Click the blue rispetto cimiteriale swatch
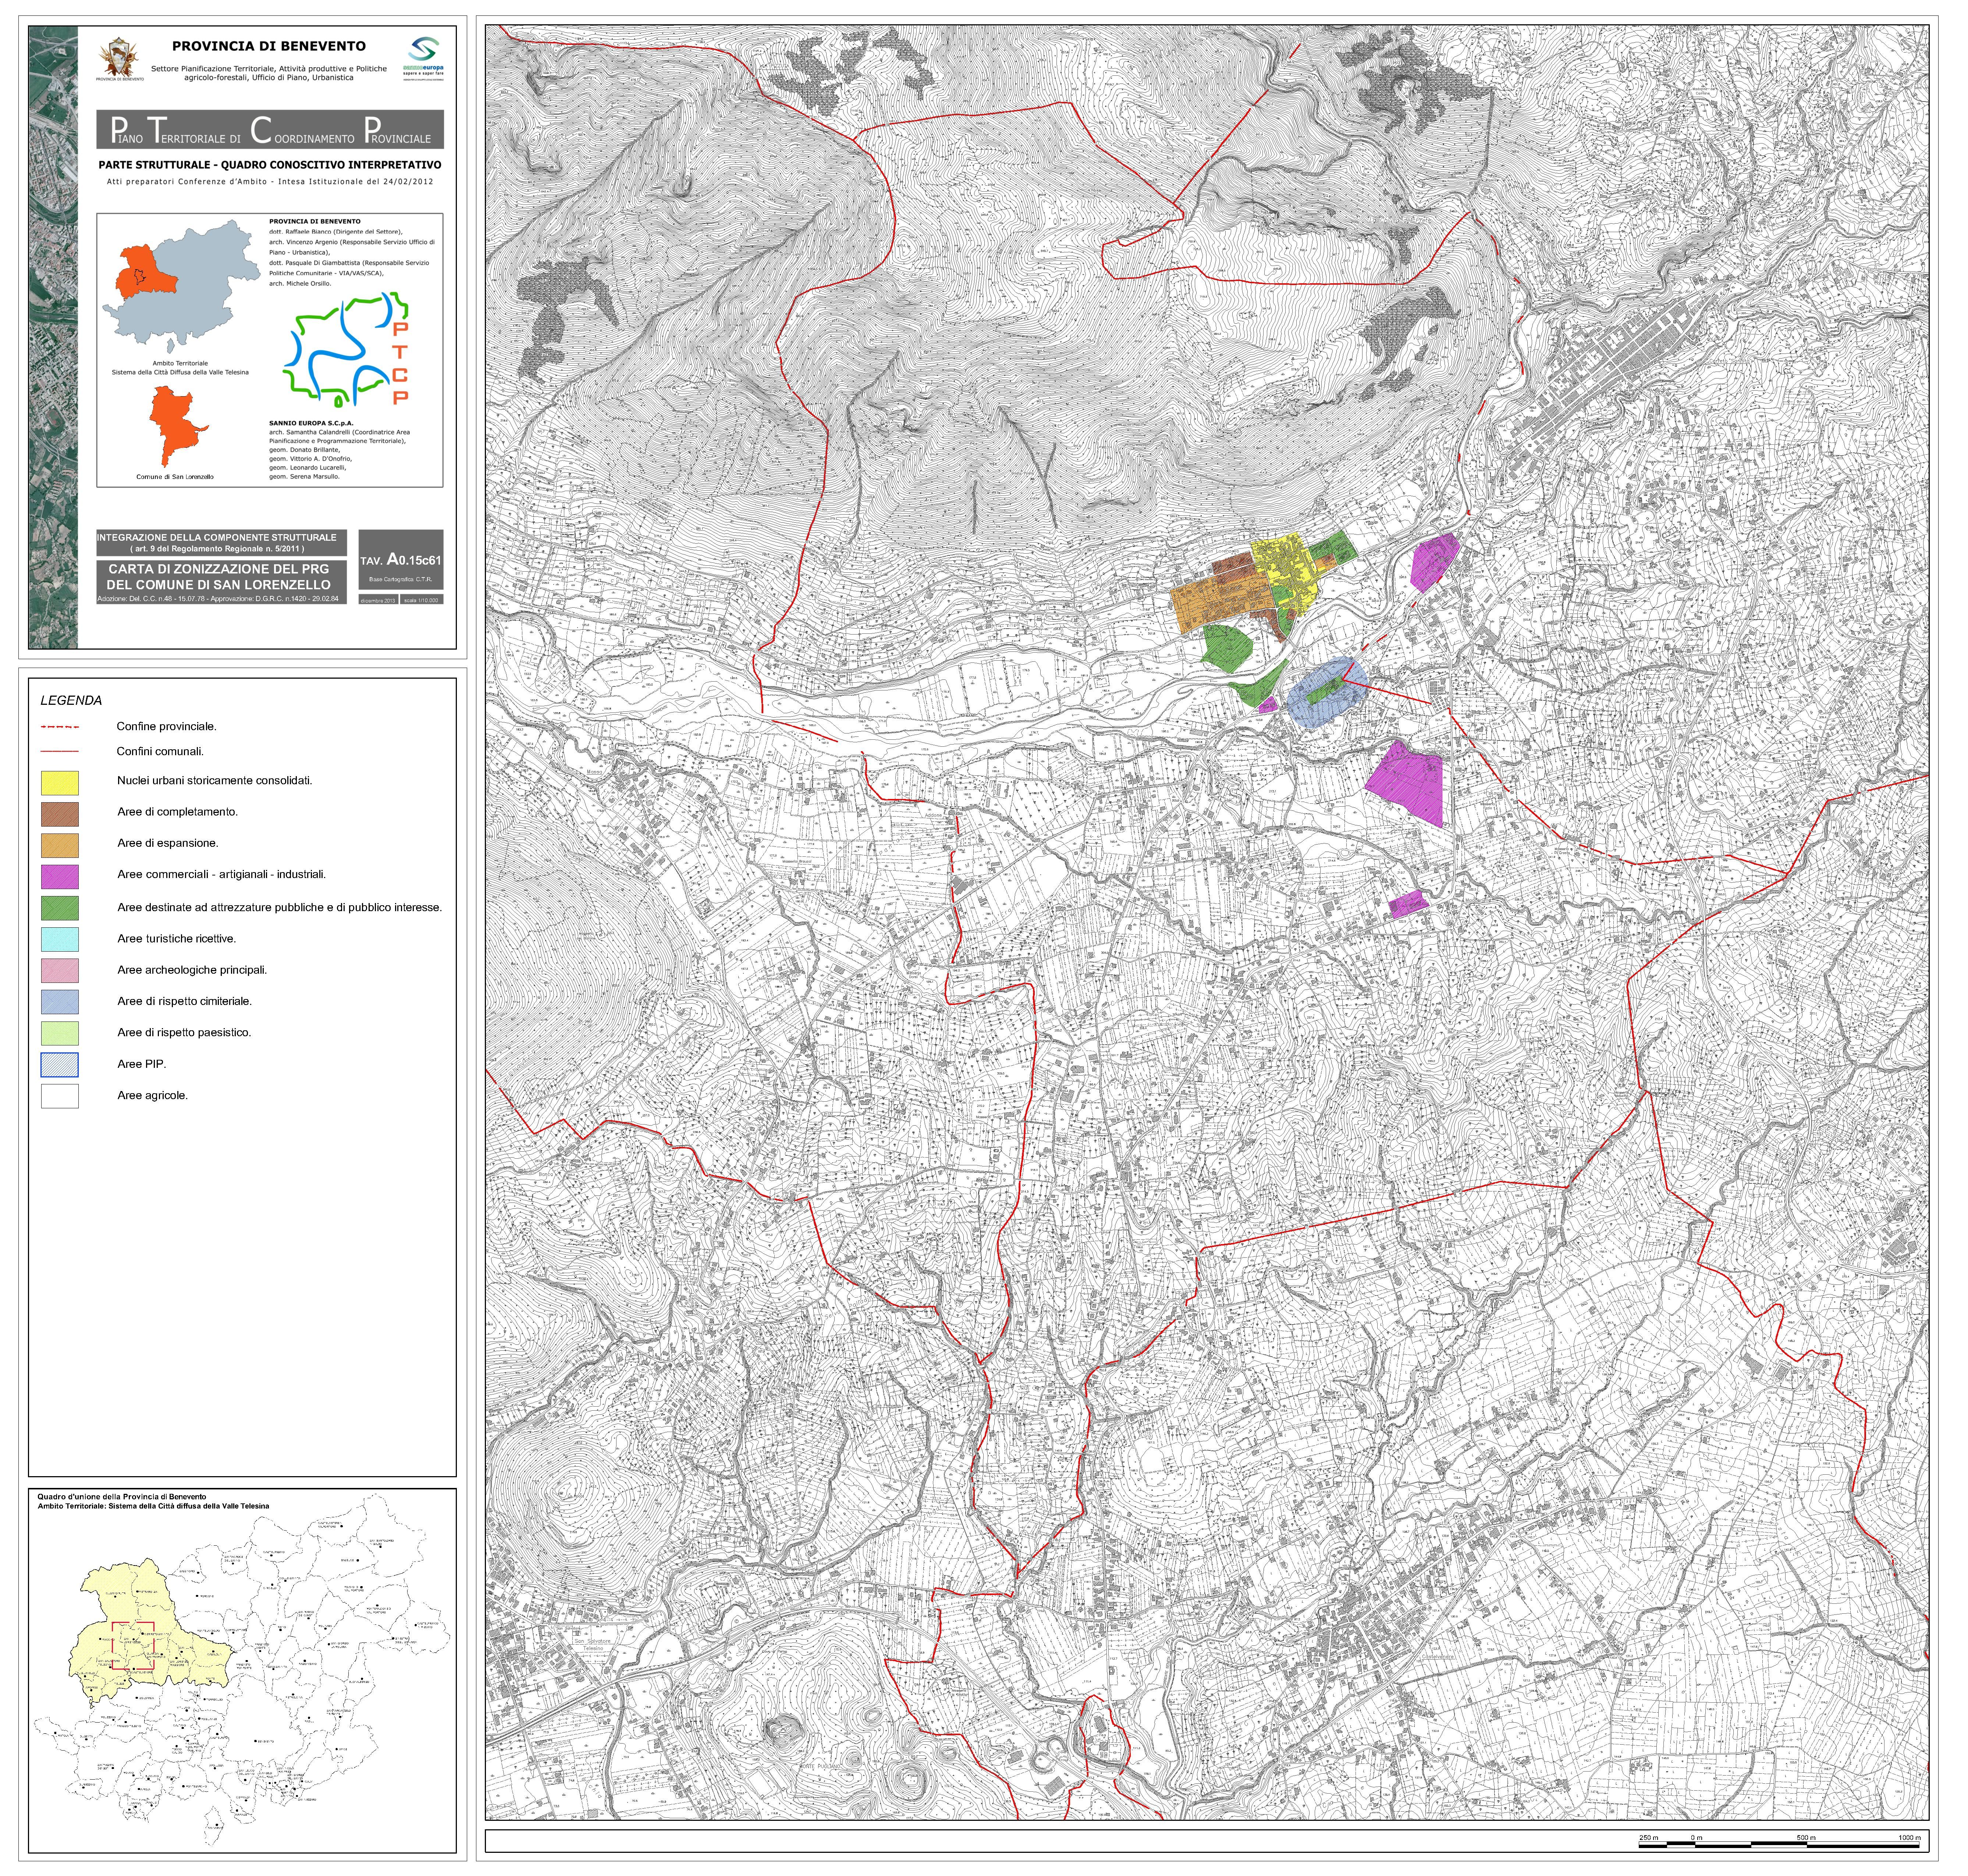The width and height of the screenshot is (1968, 1876). pyautogui.click(x=60, y=1002)
